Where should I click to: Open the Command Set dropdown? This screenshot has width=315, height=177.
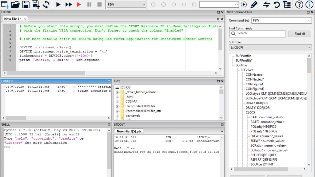[x=281, y=21]
